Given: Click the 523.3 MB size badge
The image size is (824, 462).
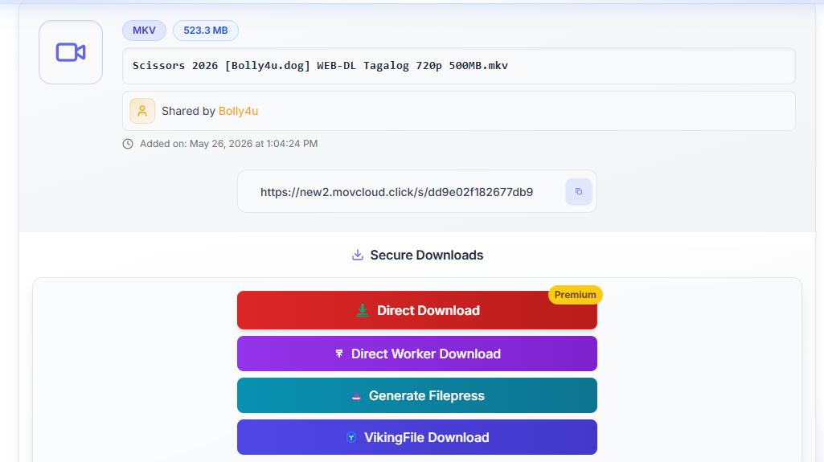Looking at the screenshot, I should tap(206, 31).
